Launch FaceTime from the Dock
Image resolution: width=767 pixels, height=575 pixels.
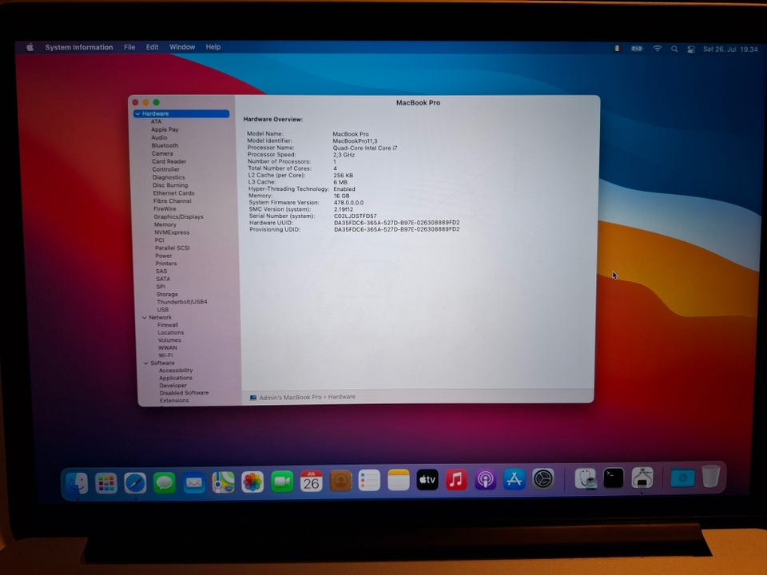coord(282,482)
